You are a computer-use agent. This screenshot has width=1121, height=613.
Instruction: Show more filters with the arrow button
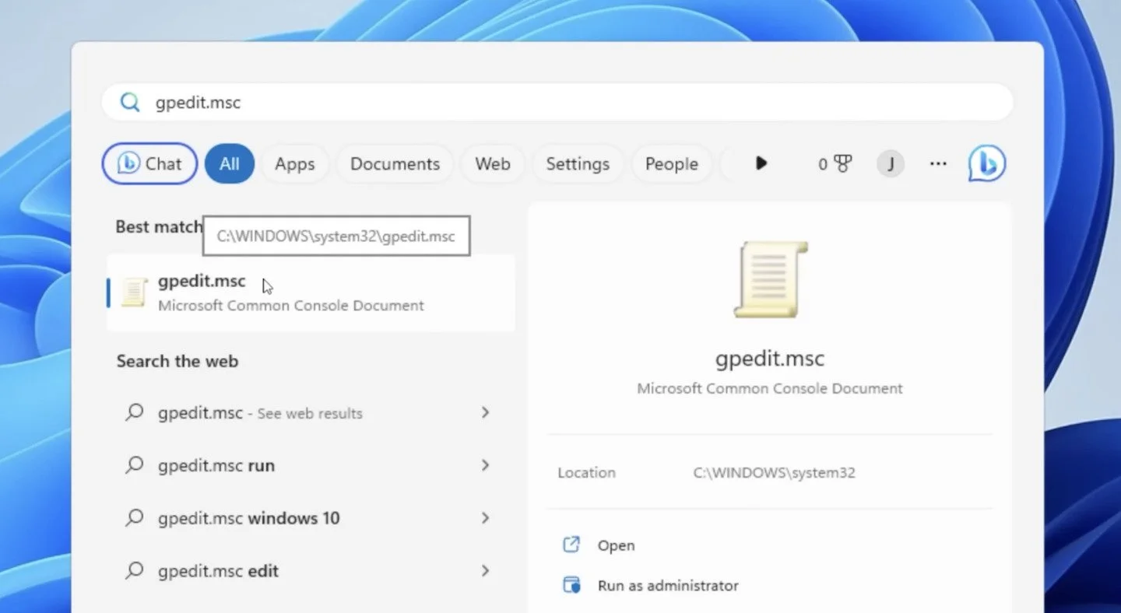coord(761,163)
